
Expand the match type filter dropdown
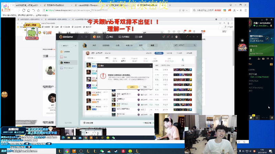91,58
